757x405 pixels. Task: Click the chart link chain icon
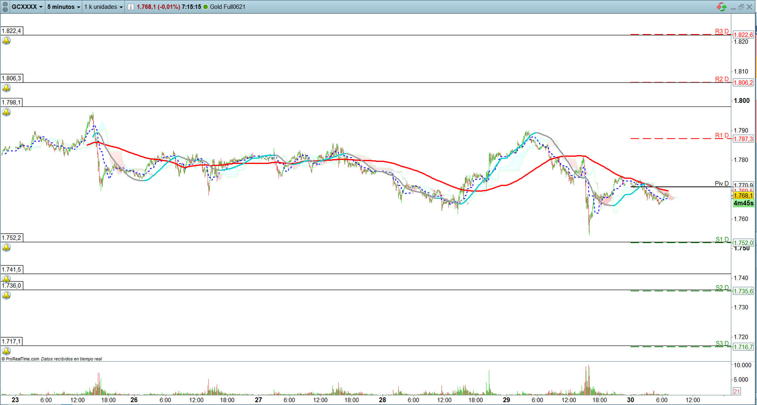[x=5, y=7]
